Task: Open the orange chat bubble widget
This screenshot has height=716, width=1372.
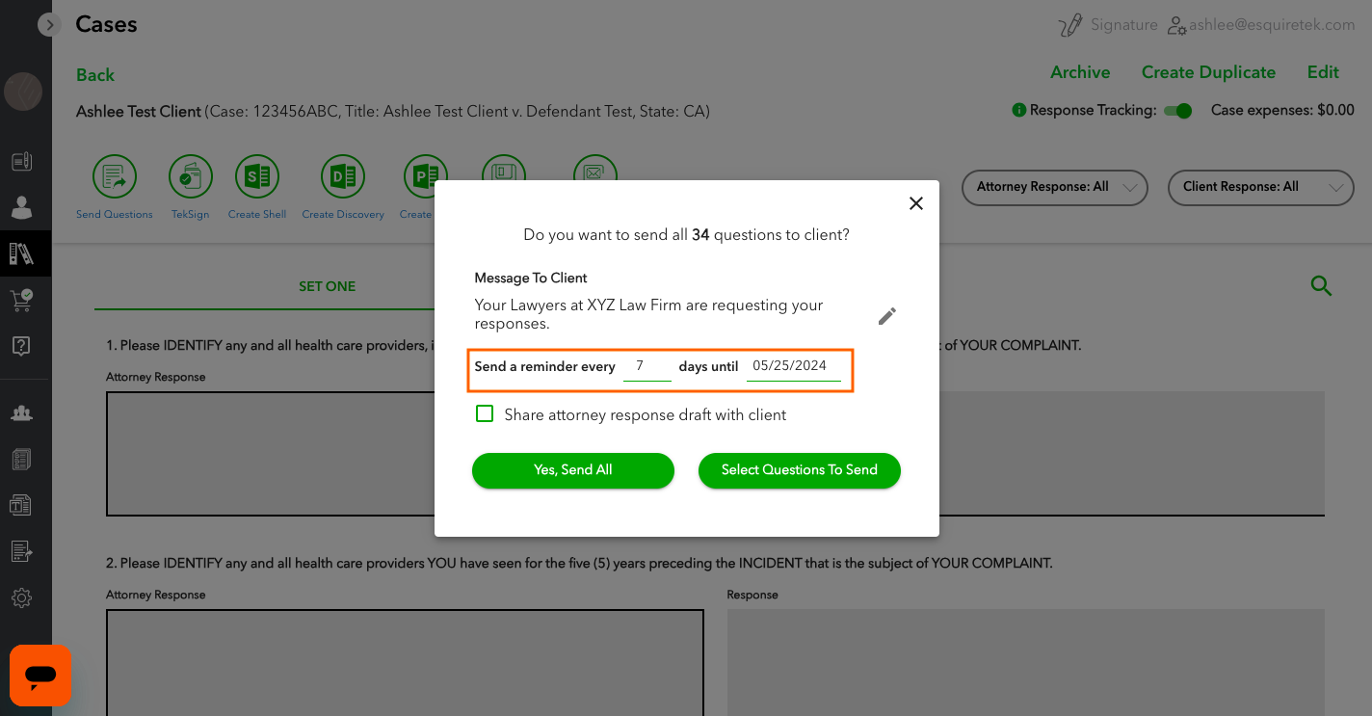Action: tap(40, 676)
